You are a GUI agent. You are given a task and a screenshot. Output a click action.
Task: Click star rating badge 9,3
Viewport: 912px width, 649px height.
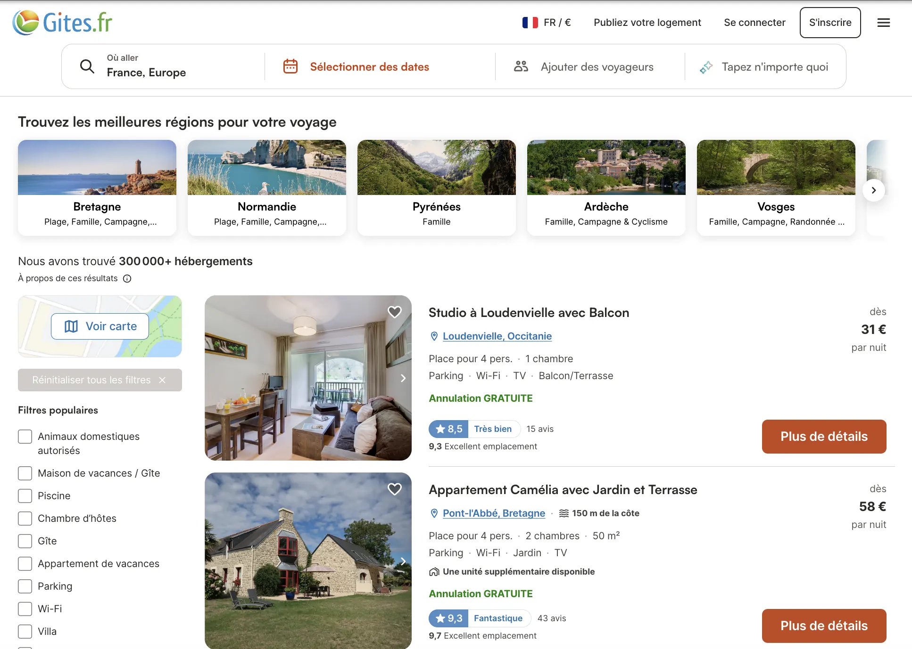(x=448, y=618)
